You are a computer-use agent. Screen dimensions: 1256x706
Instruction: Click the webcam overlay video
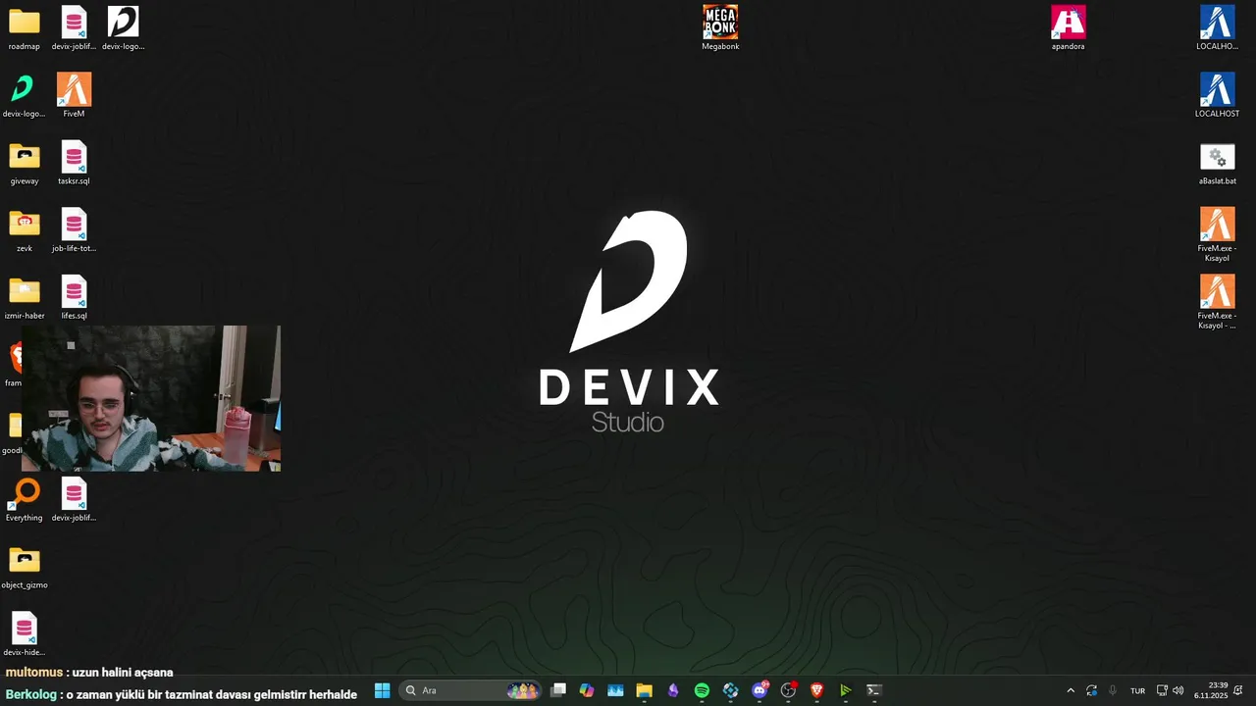(151, 398)
